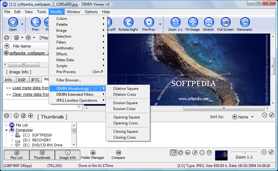Open DIMIN Extended Filters submenu
This screenshot has width=278, height=171.
[x=78, y=95]
